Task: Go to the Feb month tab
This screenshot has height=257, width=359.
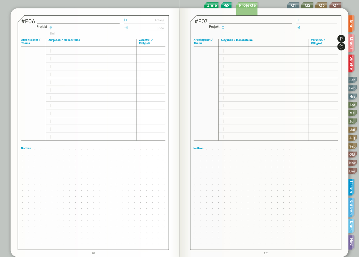Action: point(352,88)
